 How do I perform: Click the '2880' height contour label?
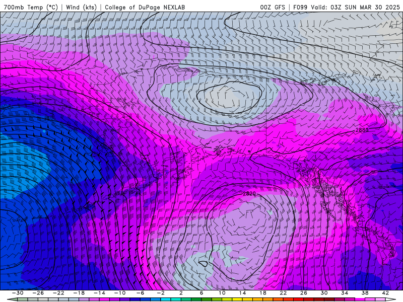(362, 130)
